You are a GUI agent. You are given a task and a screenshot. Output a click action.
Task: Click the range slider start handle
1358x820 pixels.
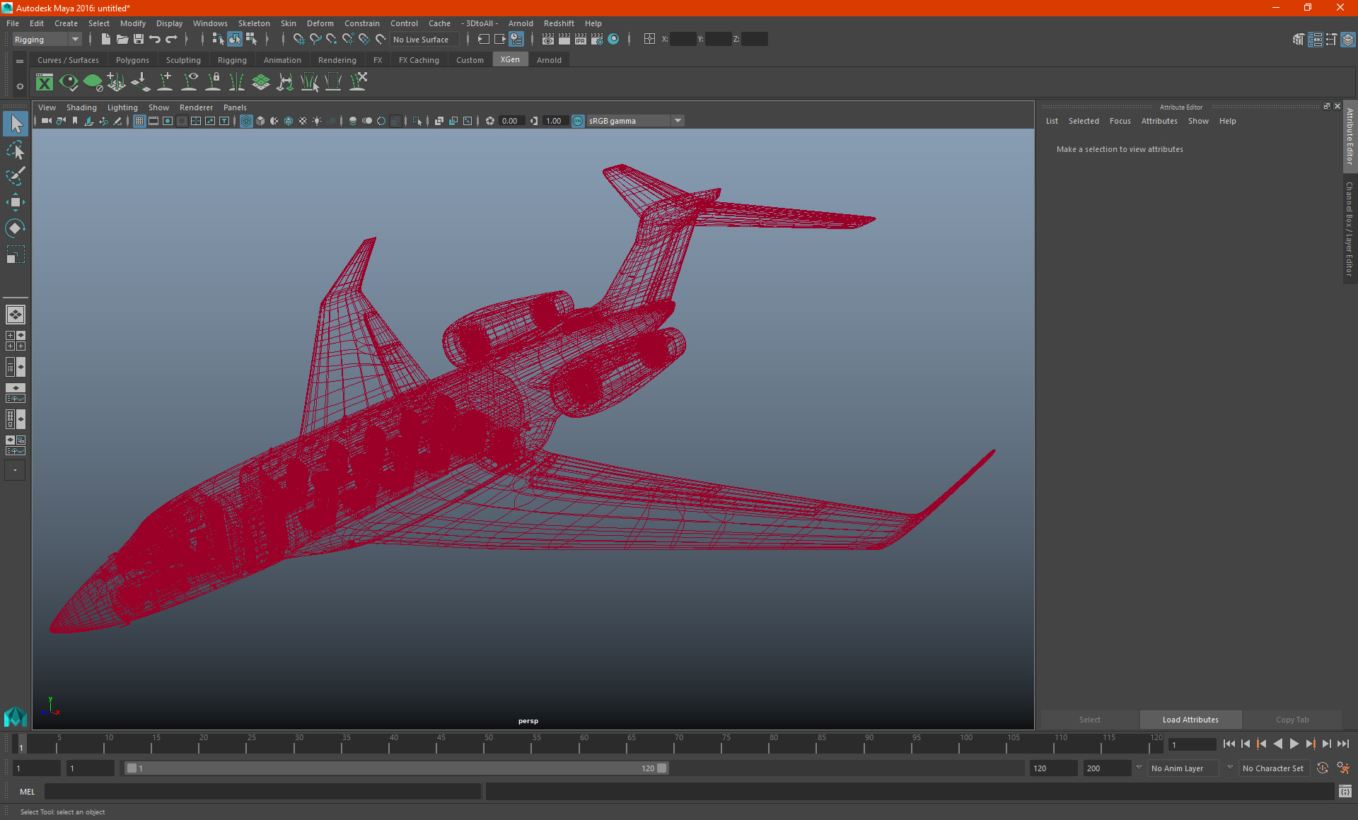pos(132,768)
